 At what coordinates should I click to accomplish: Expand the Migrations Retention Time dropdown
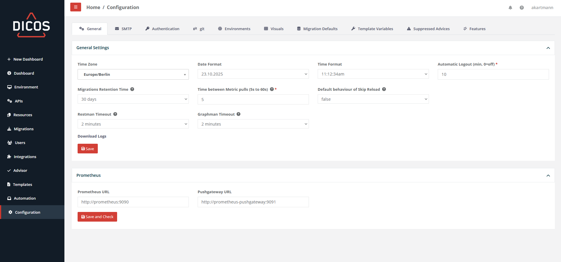pos(133,99)
